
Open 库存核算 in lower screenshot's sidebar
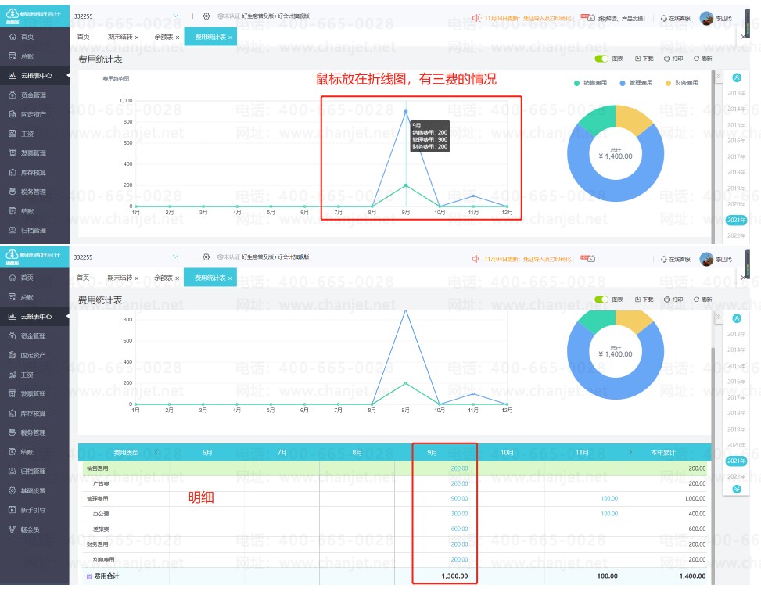click(x=28, y=414)
